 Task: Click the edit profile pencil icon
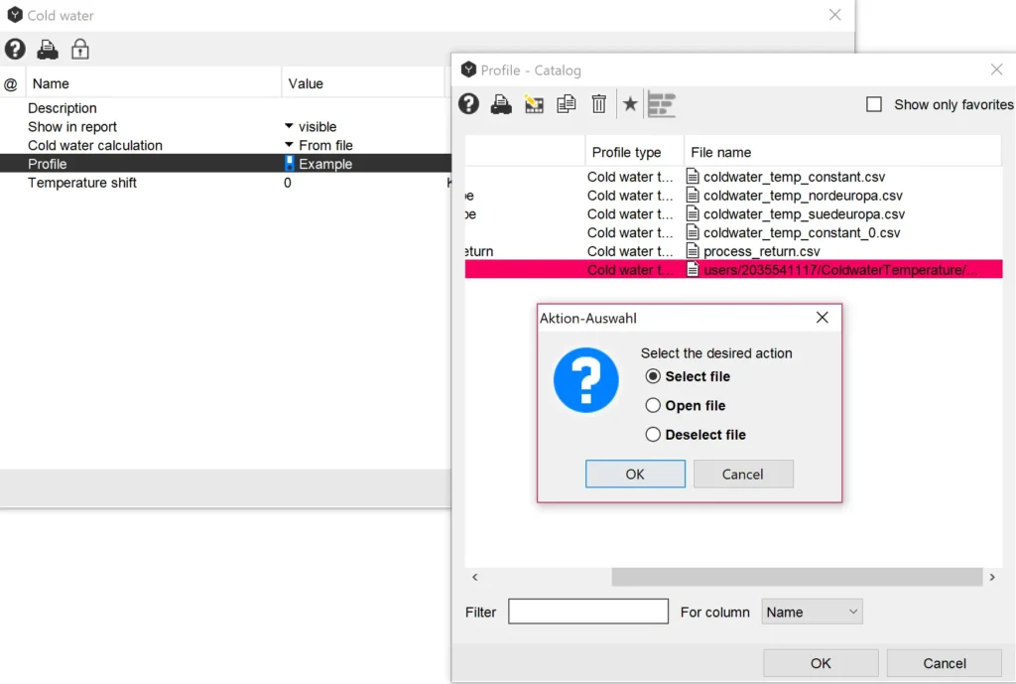pos(534,104)
